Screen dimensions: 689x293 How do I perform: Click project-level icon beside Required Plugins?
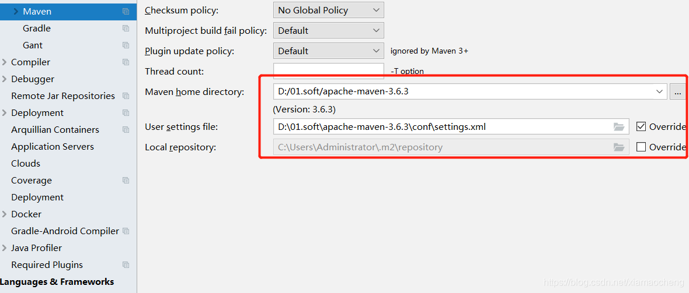coord(126,265)
